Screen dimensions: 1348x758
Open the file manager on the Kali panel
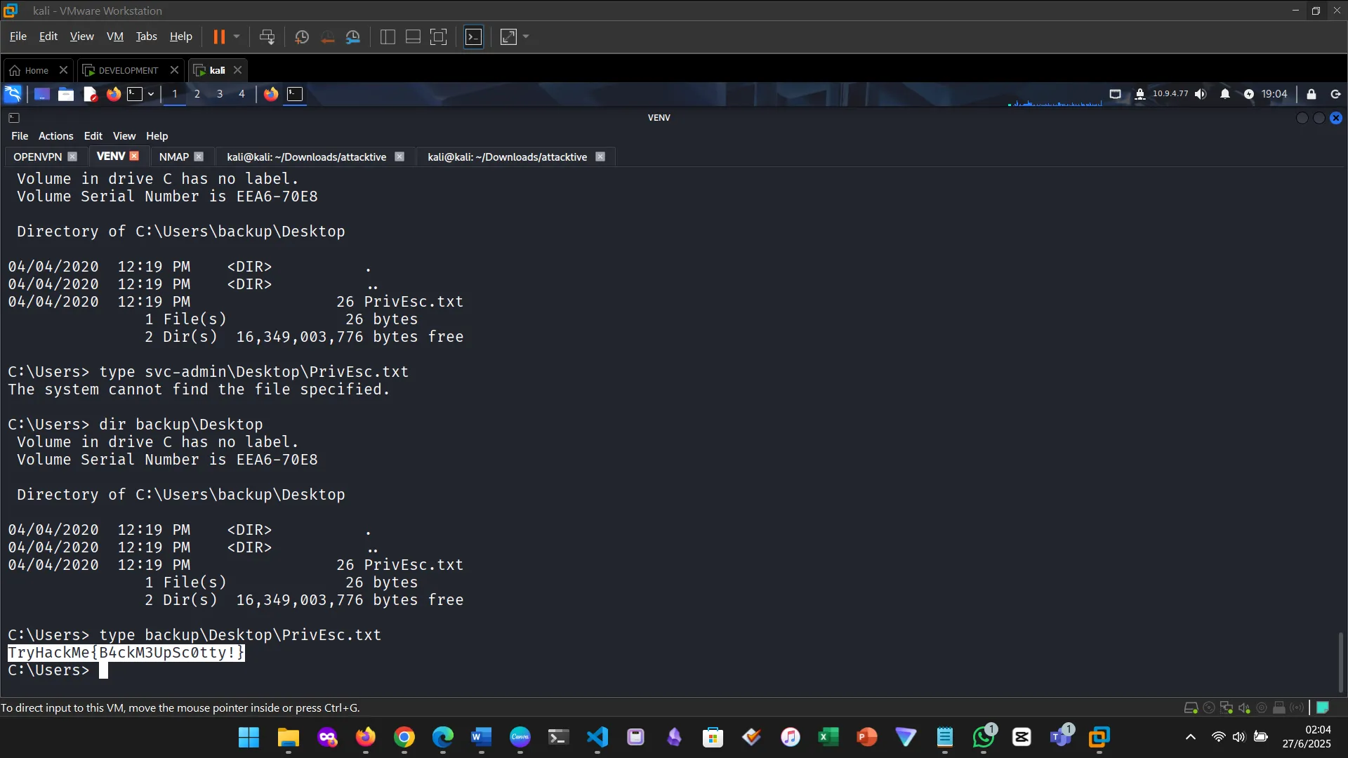coord(65,93)
